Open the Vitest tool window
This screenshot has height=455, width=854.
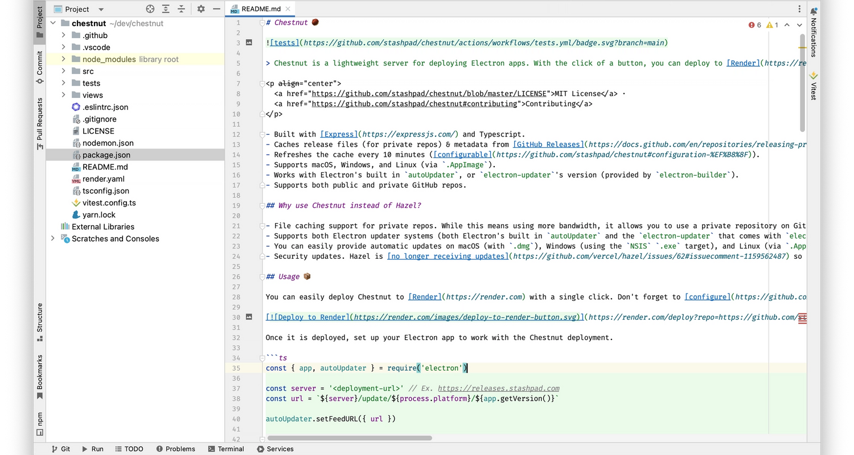814,86
